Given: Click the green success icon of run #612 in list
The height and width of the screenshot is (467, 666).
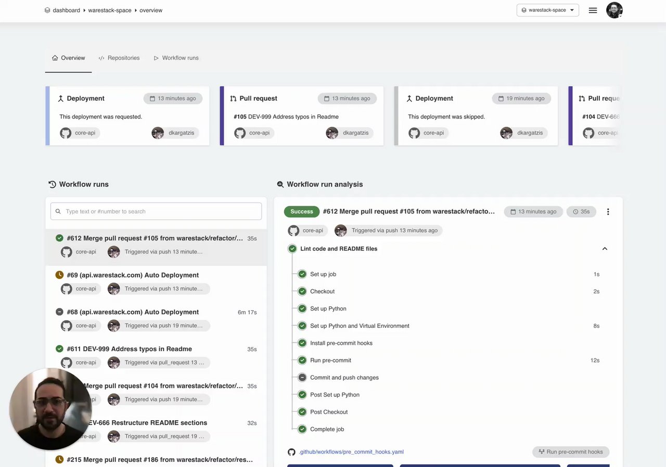Looking at the screenshot, I should pos(59,238).
